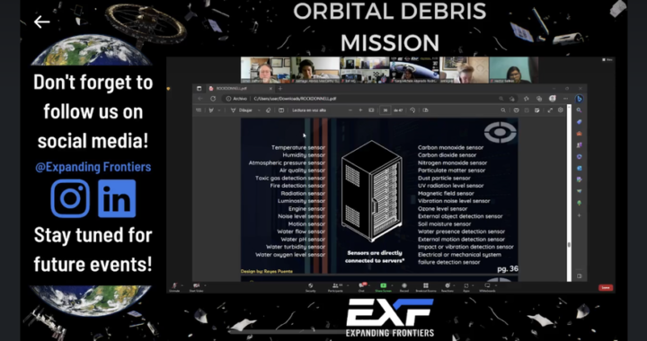Open the browser collections icon

[539, 99]
